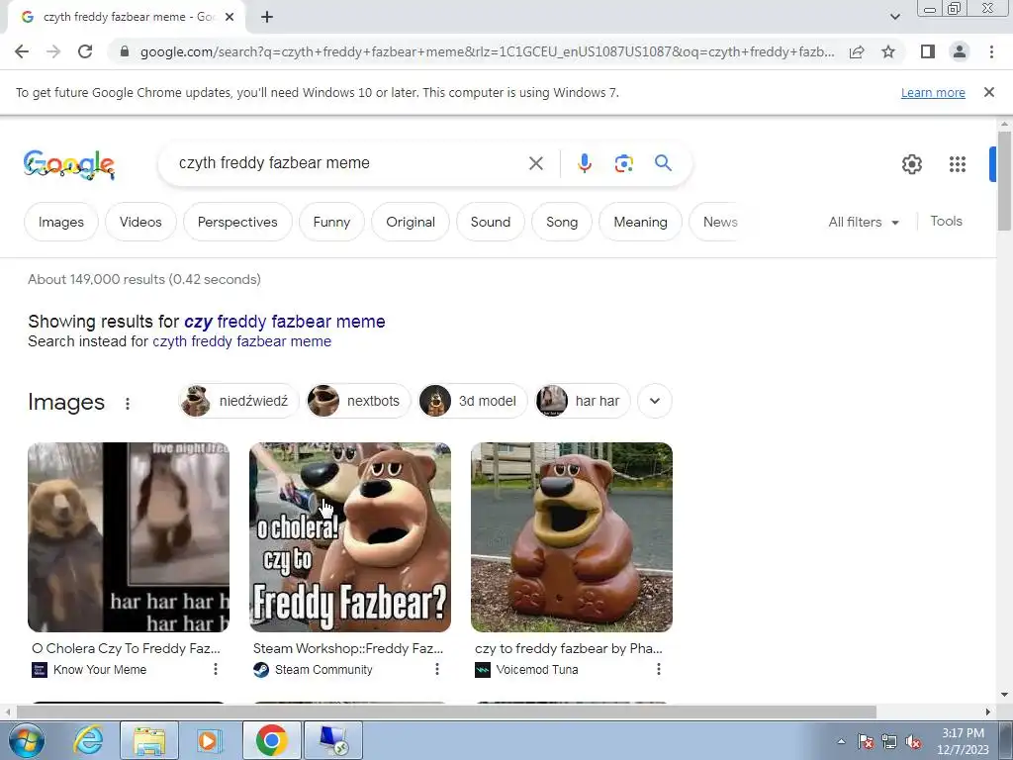The width and height of the screenshot is (1013, 760).
Task: Open Windows Explorer from taskbar
Action: 149,740
